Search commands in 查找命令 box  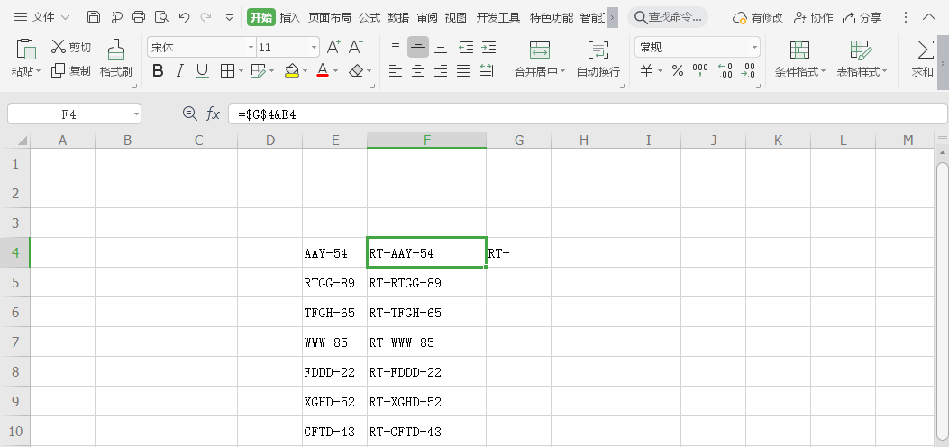668,17
